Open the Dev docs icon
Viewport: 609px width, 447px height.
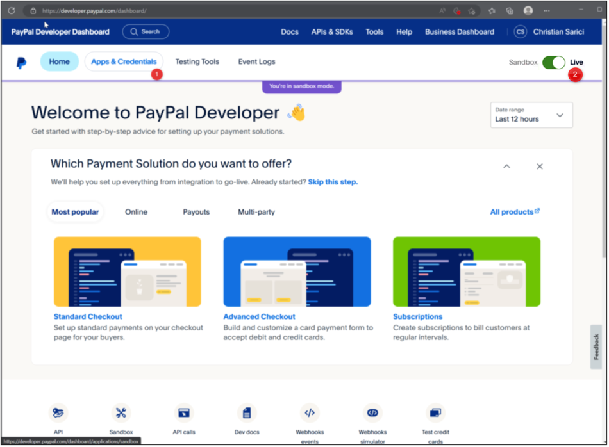tap(247, 413)
